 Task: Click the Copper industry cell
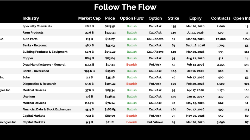28,58
